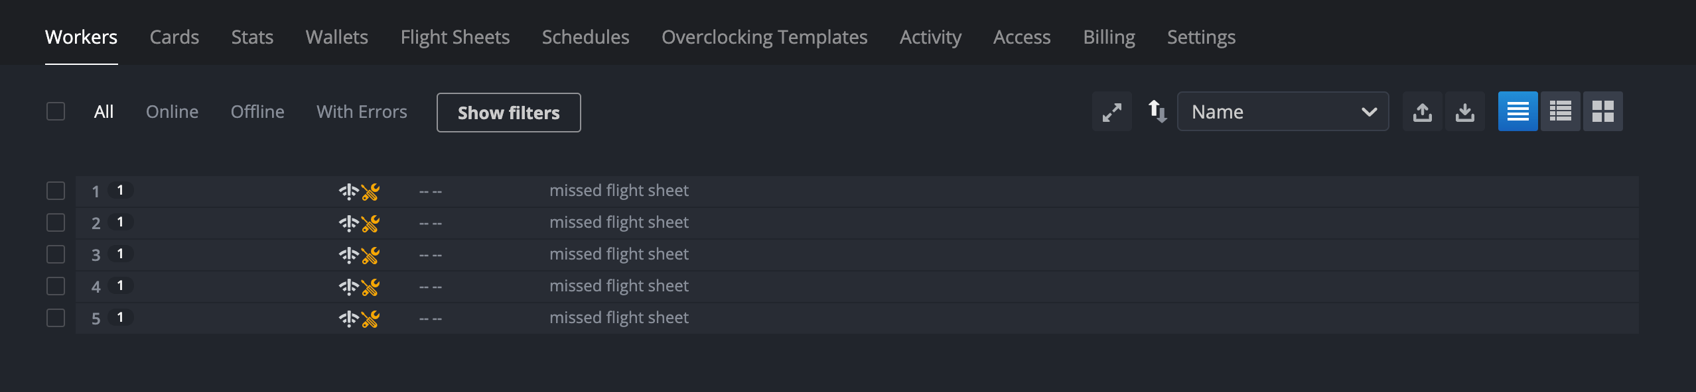Click the expand fullscreen arrows icon
This screenshot has width=1696, height=392.
[1112, 112]
